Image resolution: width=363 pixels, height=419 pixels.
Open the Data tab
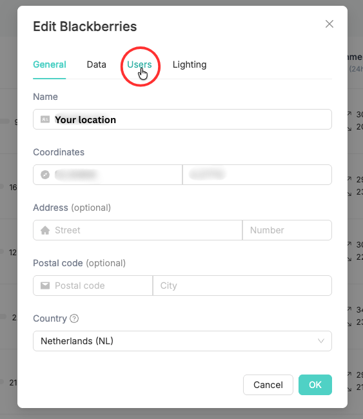[97, 64]
